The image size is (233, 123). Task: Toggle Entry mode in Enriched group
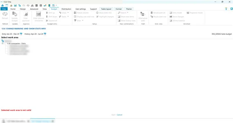[x=176, y=13]
